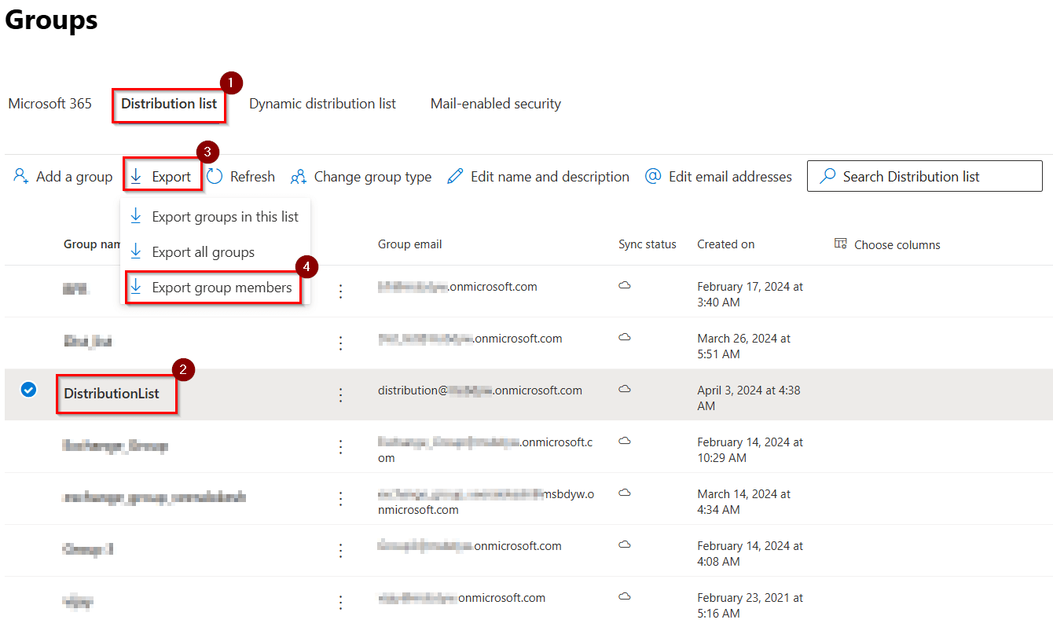The height and width of the screenshot is (627, 1053).
Task: Open more options for March 26, 2024 group
Action: click(340, 343)
